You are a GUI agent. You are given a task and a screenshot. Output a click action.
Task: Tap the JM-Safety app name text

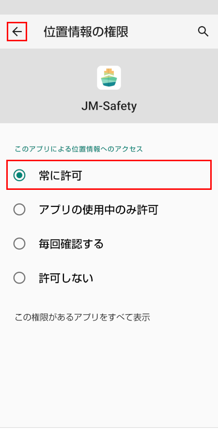click(109, 106)
